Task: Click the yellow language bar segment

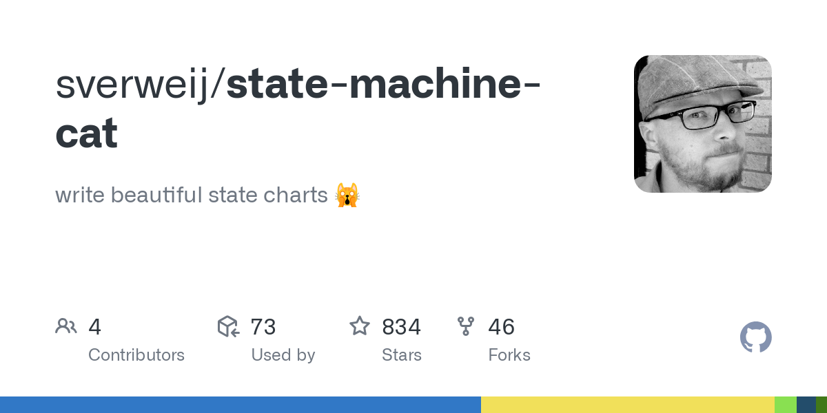Action: [627, 405]
